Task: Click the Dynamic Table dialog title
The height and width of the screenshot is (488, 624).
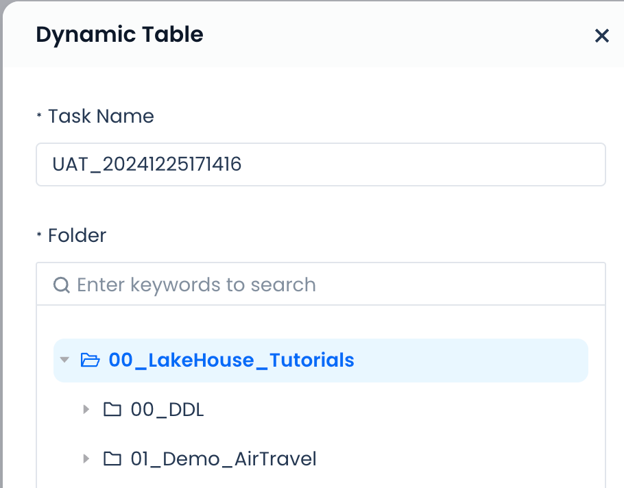Action: (x=119, y=34)
